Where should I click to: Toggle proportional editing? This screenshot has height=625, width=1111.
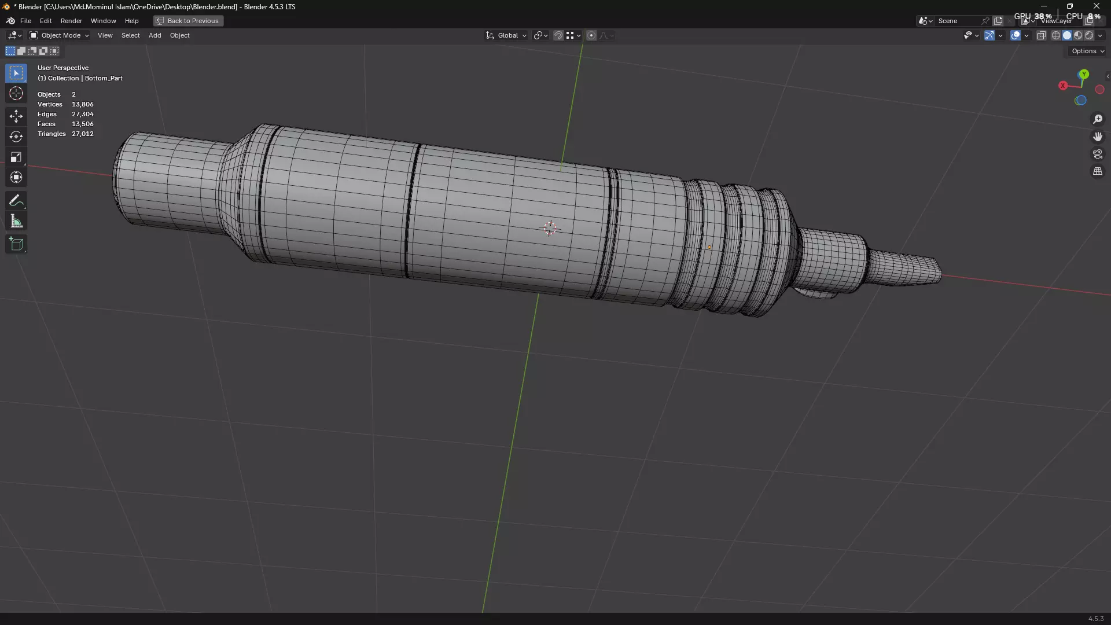pos(591,35)
